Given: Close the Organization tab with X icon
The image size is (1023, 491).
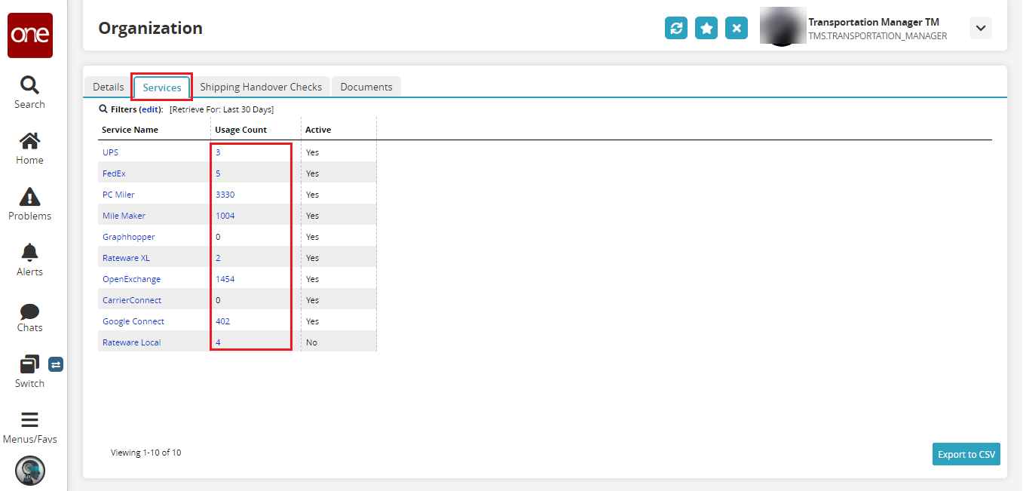Looking at the screenshot, I should 737,28.
